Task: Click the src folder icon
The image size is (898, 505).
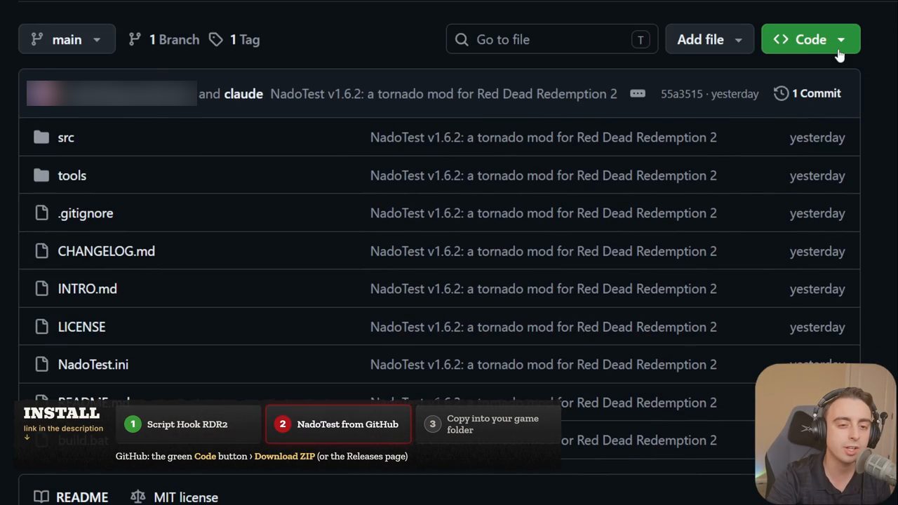Action: [41, 137]
